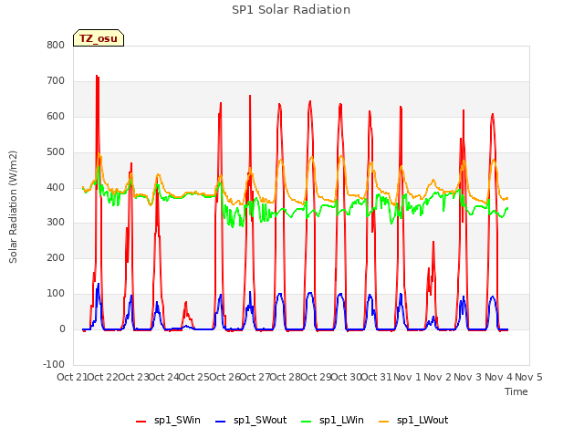This screenshot has height=438, width=584.
Task: Click the -100 y-axis tick label
Action: pyautogui.click(x=54, y=364)
